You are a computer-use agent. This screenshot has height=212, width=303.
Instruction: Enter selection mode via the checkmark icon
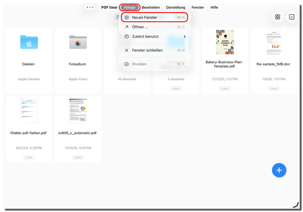292,17
